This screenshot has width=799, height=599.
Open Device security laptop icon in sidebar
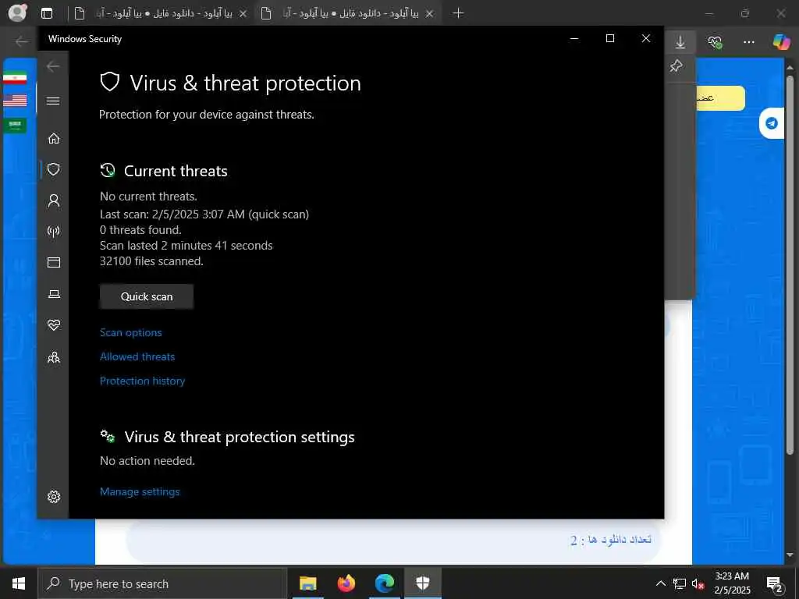coord(54,294)
